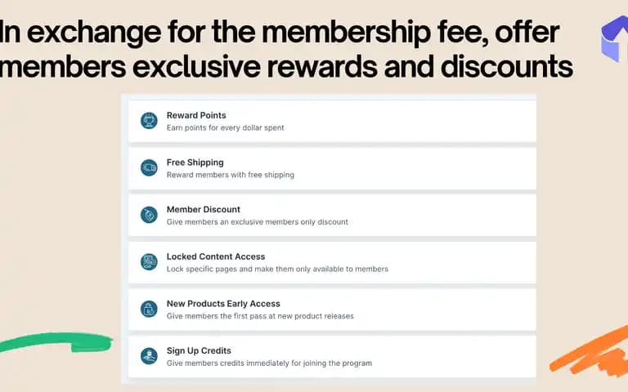Viewport: 628px width, 392px height.
Task: Click the purple app logo
Action: click(615, 39)
